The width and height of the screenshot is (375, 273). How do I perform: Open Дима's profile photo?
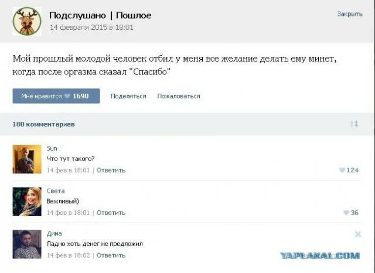pos(27,244)
